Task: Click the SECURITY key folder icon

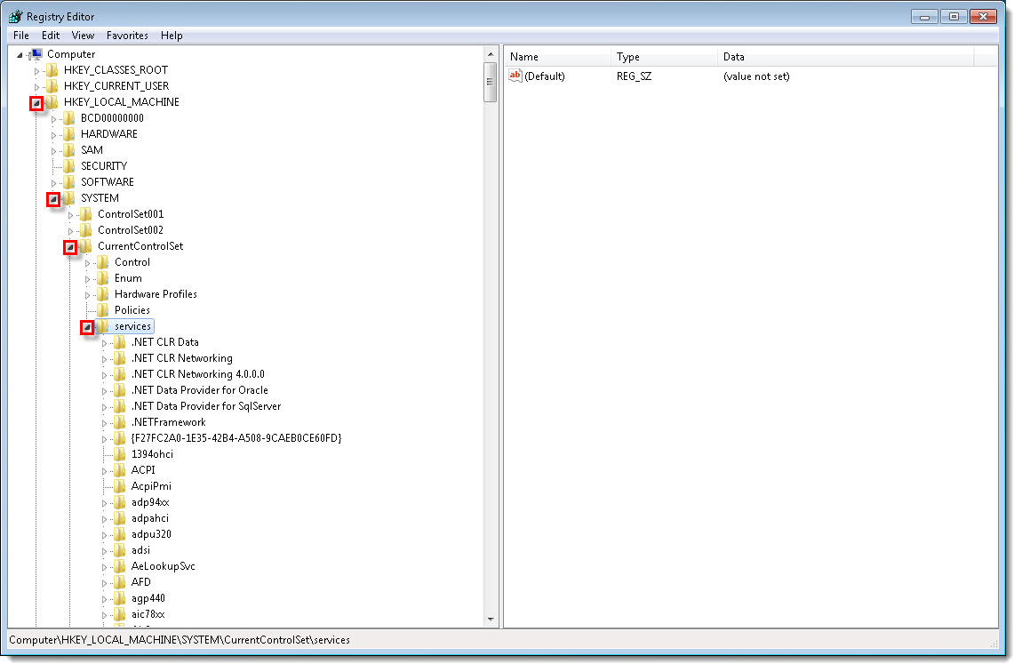Action: [x=69, y=165]
